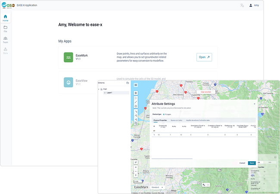
Task: Click the map search magnifier button
Action: click(x=204, y=185)
